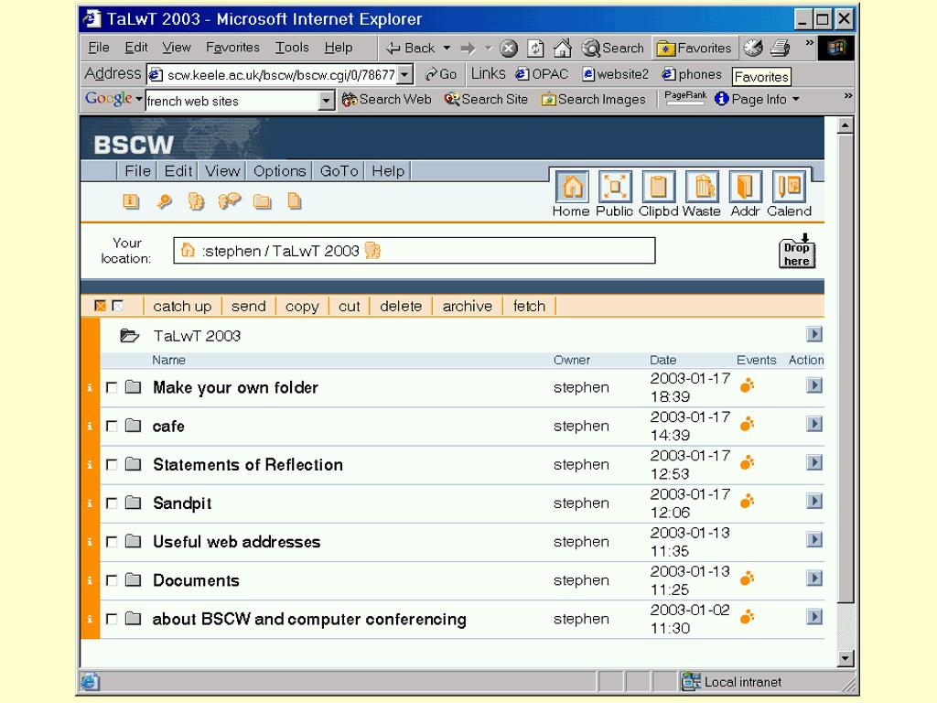The height and width of the screenshot is (703, 937).
Task: Click the browser Stop button
Action: click(509, 49)
